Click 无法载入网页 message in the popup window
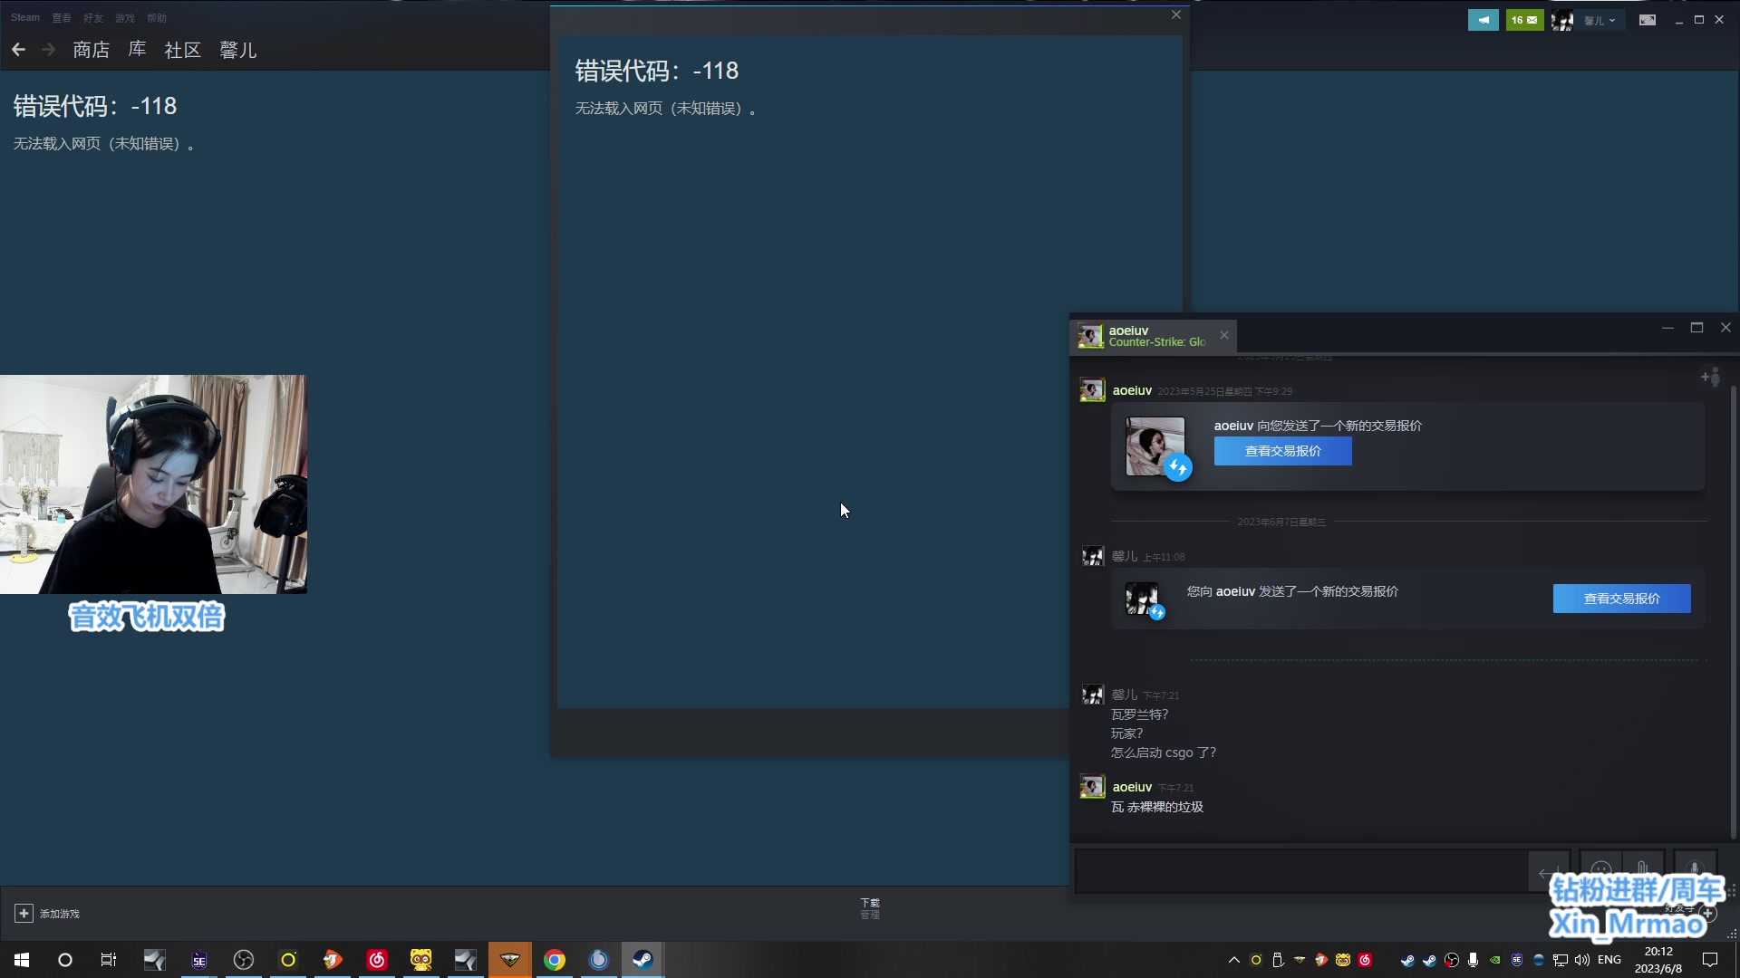This screenshot has height=978, width=1740. 666,109
